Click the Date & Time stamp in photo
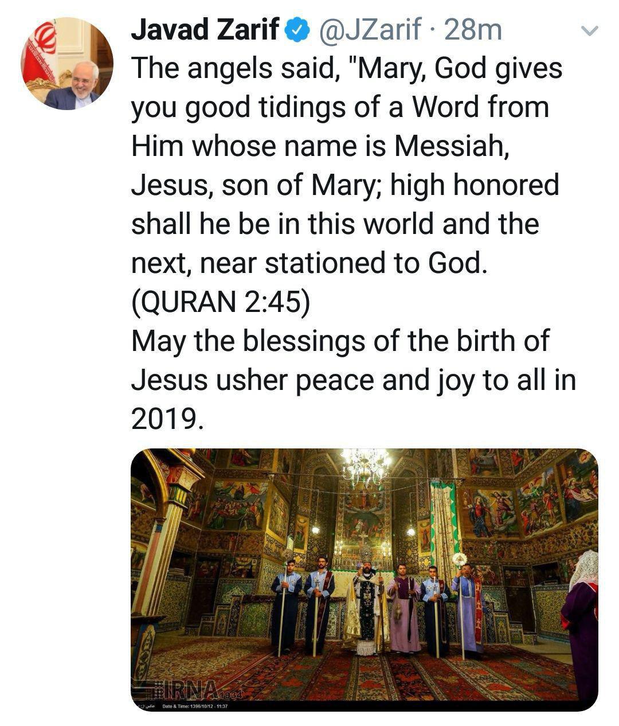The width and height of the screenshot is (619, 726). point(195,706)
